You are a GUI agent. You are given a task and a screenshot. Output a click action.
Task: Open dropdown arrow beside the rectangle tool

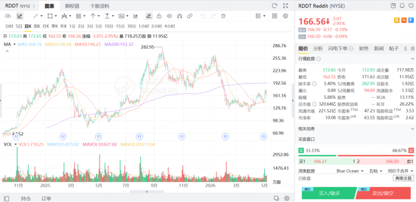56,16
